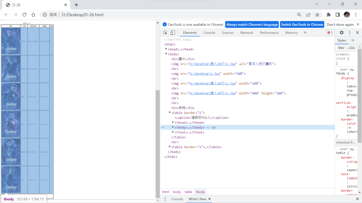362x203 pixels.
Task: Show more DevTools tabs via chevron
Action: [305, 33]
